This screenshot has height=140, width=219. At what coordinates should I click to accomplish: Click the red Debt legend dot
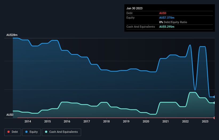(9, 132)
